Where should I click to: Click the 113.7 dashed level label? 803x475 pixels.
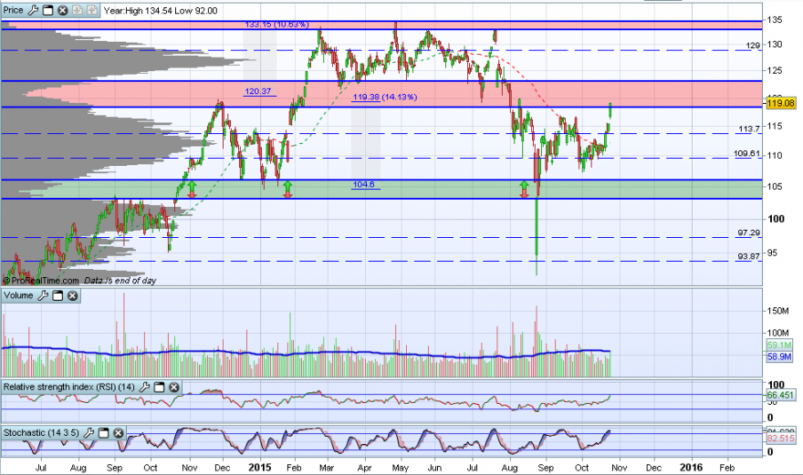749,129
